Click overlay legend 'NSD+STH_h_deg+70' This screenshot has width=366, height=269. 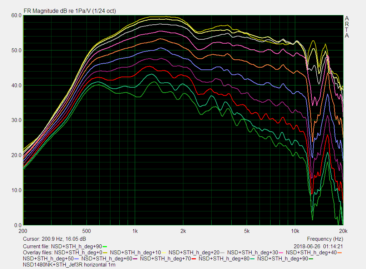click(165, 259)
